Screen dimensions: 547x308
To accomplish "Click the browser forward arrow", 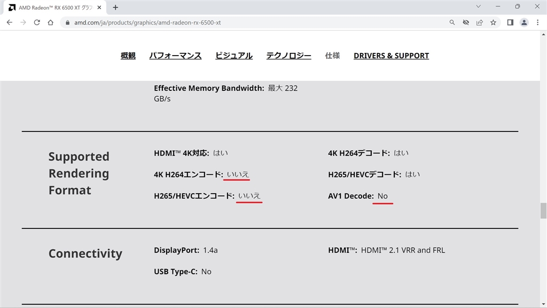I will pos(23,22).
